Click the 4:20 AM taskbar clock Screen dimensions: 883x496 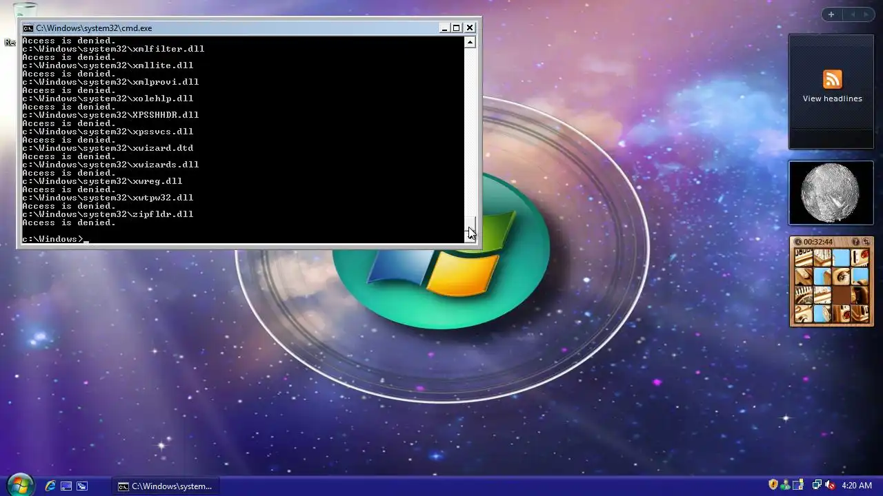click(x=857, y=486)
